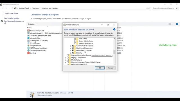The height and width of the screenshot is (101, 180).
Task: Expand the Media Features node
Action: click(x=66, y=60)
